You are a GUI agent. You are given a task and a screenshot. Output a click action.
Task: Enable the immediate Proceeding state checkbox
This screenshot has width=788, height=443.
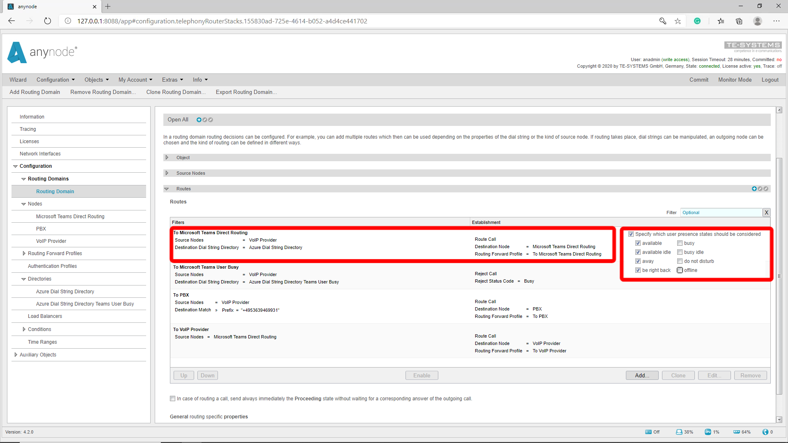[x=173, y=399]
